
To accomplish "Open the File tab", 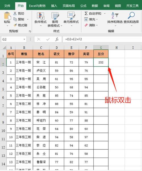I will pyautogui.click(x=7, y=6).
